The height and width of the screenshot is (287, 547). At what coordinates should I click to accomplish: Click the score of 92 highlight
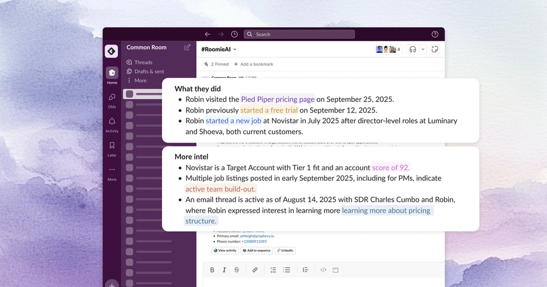point(390,168)
